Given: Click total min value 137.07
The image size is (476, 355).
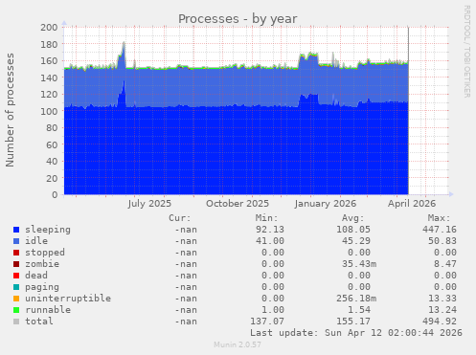Looking at the screenshot, I should coord(267,322).
